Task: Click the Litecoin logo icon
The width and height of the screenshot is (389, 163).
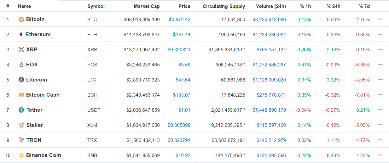Action: pyautogui.click(x=21, y=80)
